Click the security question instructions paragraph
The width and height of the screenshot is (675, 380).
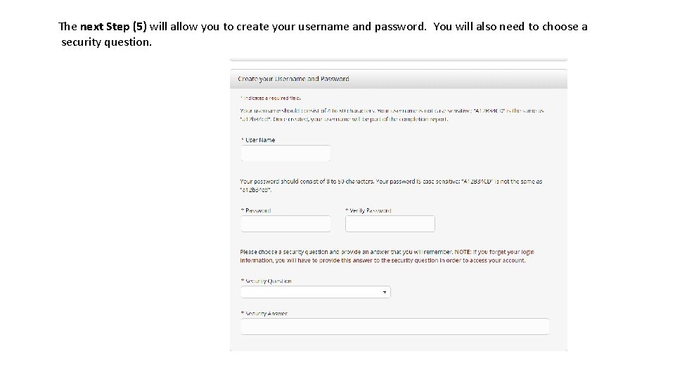pos(387,256)
